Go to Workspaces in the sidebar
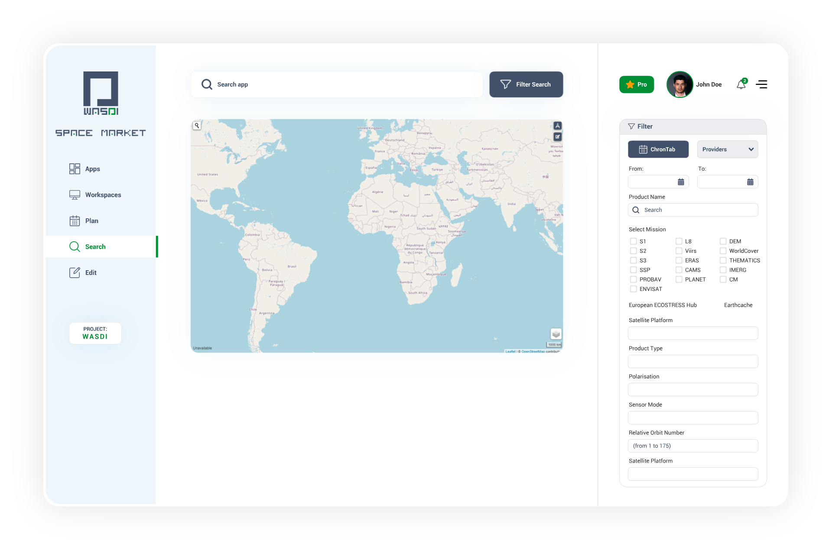 pyautogui.click(x=103, y=195)
